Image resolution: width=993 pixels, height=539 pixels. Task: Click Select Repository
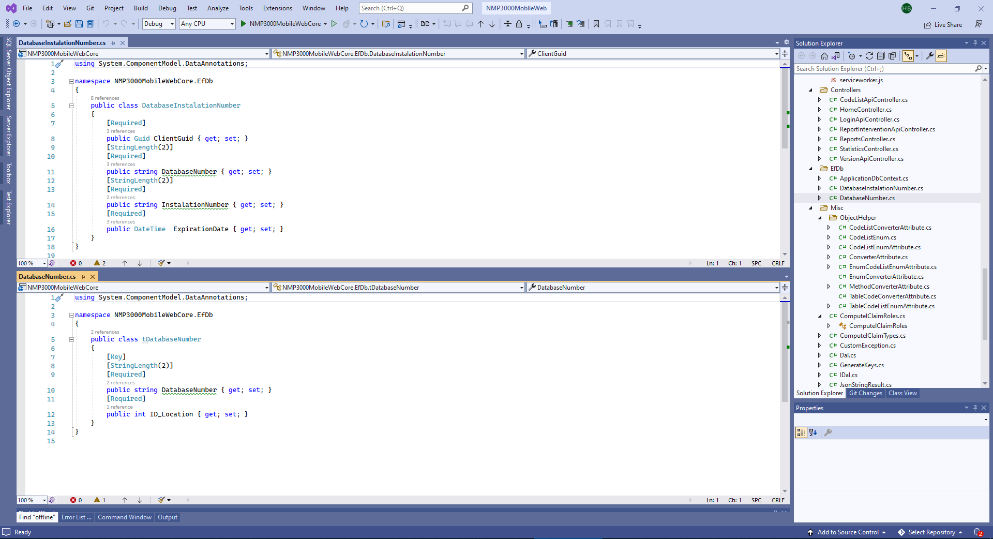[x=931, y=532]
